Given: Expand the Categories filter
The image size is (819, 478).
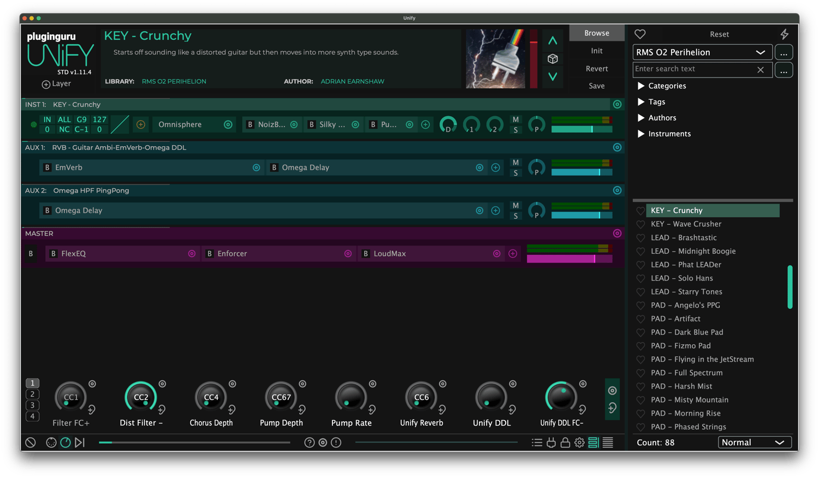Looking at the screenshot, I should 640,86.
